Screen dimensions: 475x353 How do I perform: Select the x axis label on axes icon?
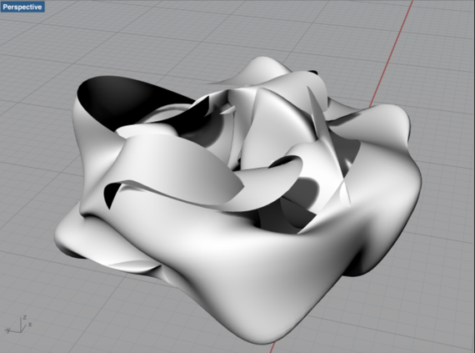click(30, 324)
